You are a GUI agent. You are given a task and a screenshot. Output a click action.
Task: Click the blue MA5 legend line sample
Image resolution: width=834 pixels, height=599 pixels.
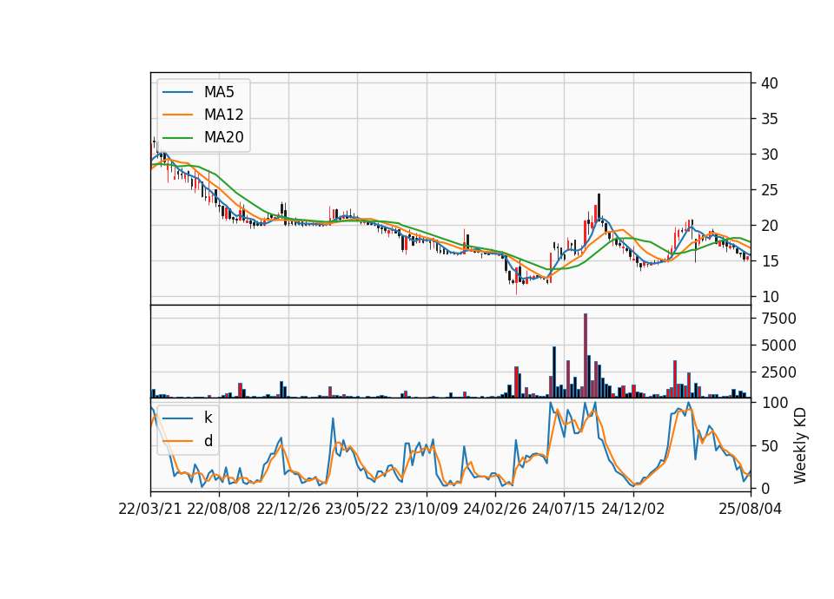click(177, 92)
